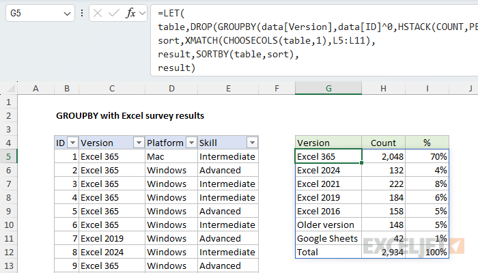The width and height of the screenshot is (478, 273).
Task: Click the Skill cell in ID 2 row
Action: (228, 170)
